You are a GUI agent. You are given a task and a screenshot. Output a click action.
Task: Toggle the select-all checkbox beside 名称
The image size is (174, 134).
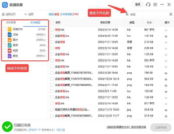tap(52, 22)
